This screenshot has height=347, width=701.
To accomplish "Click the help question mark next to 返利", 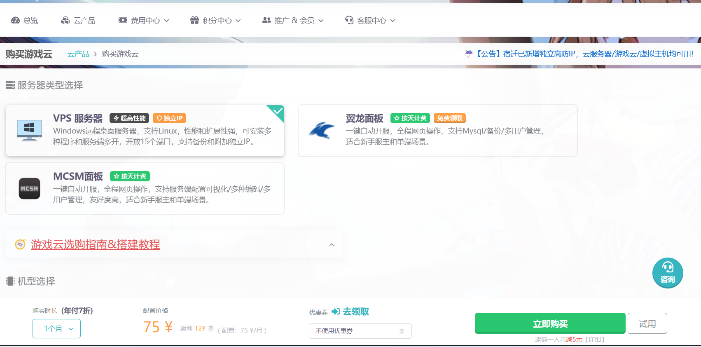I will 211,328.
